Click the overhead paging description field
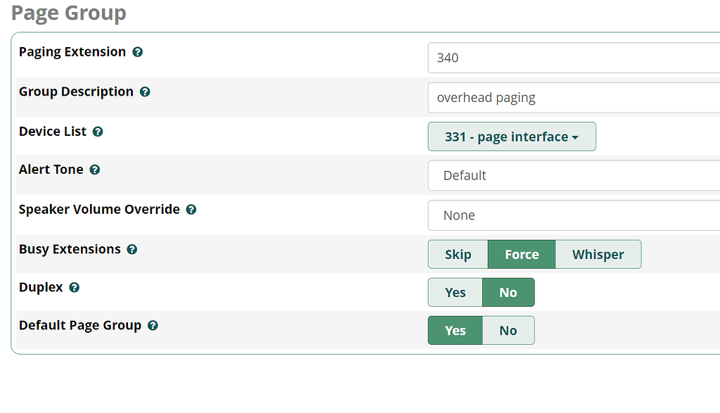Viewport: 720px width, 413px height. [574, 97]
